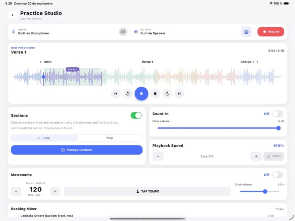Go to previous section Intro
Image resolution: width=295 pixels, height=221 pixels.
(46, 62)
